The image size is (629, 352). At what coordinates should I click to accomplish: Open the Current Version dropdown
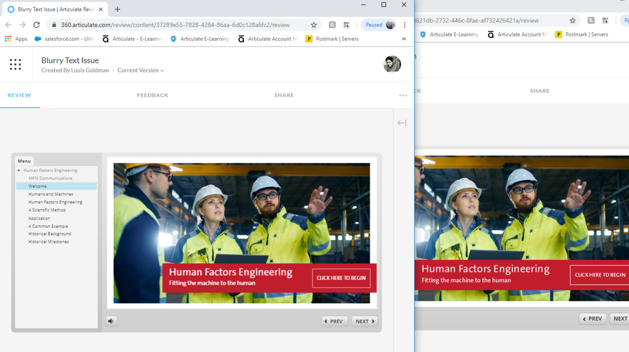pyautogui.click(x=140, y=71)
